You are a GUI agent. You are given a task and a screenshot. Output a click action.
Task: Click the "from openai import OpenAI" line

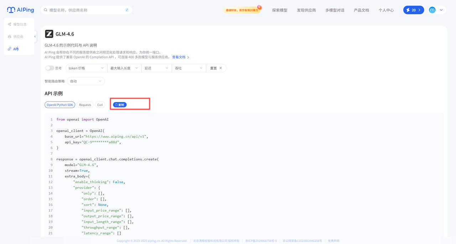pyautogui.click(x=82, y=120)
